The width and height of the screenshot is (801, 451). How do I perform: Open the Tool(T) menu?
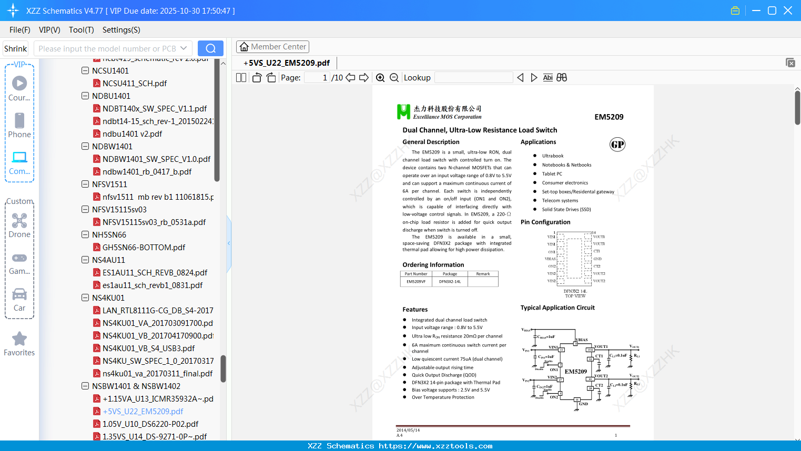tap(82, 30)
